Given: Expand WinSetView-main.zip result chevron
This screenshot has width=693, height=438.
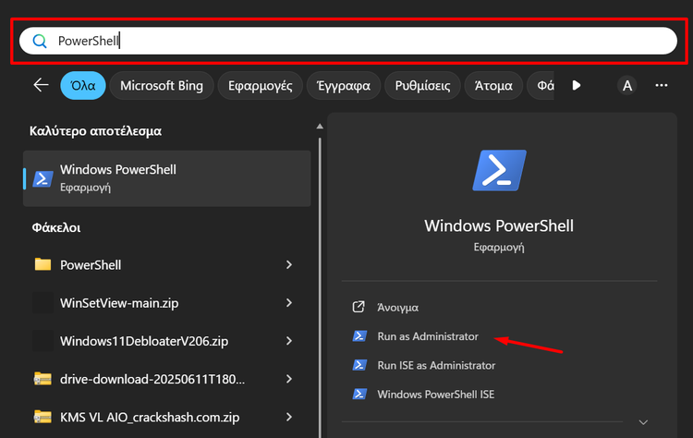Looking at the screenshot, I should pyautogui.click(x=289, y=303).
